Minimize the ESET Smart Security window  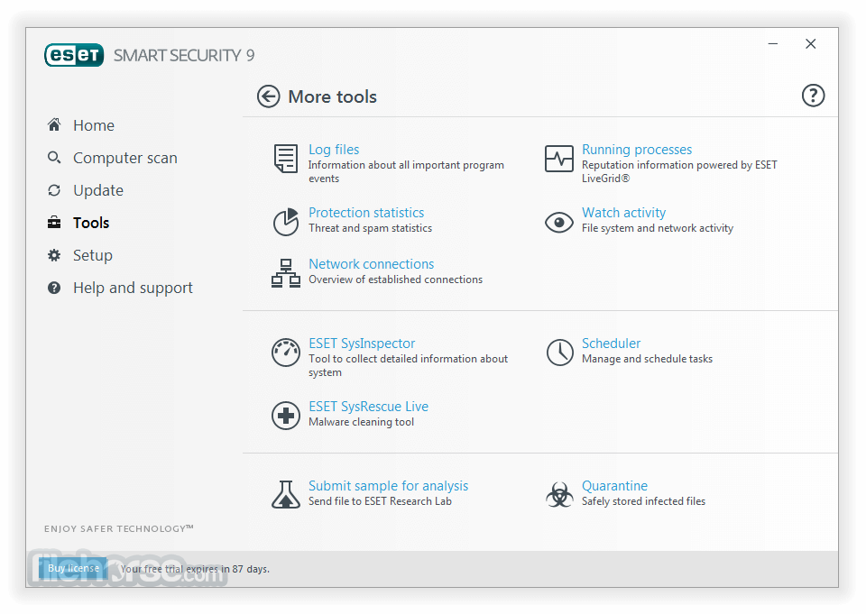pyautogui.click(x=773, y=43)
